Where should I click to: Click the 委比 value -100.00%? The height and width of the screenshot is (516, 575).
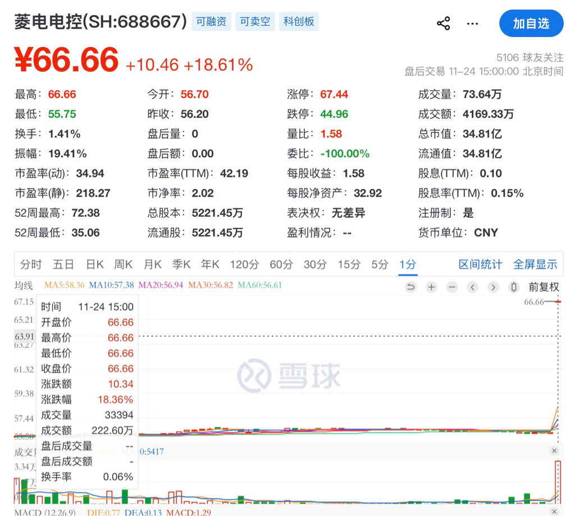pyautogui.click(x=345, y=154)
